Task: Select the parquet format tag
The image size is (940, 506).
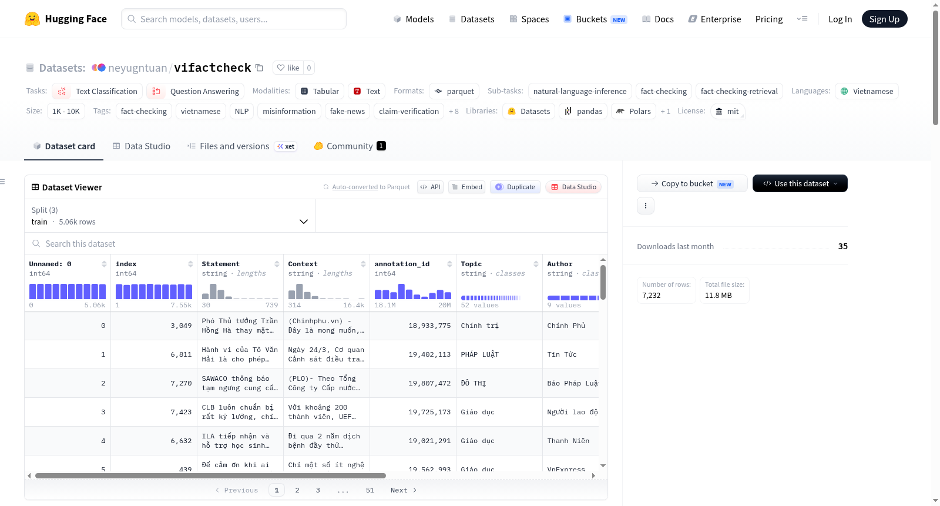Action: (454, 91)
